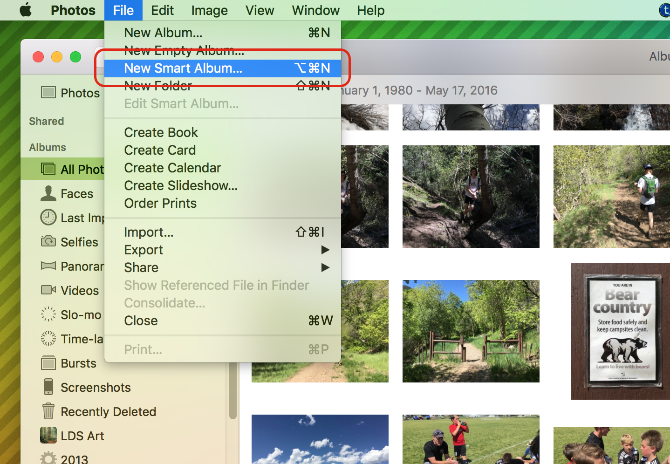Select the Videos album label

tap(80, 291)
